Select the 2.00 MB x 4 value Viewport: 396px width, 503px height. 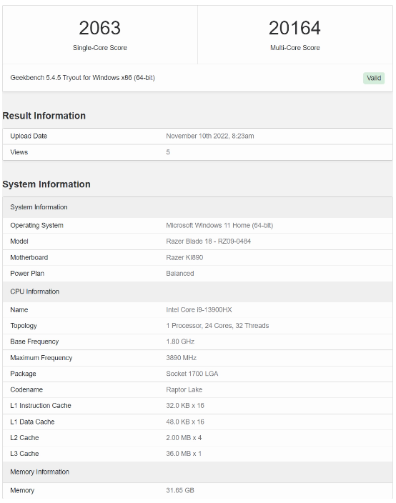pos(184,438)
